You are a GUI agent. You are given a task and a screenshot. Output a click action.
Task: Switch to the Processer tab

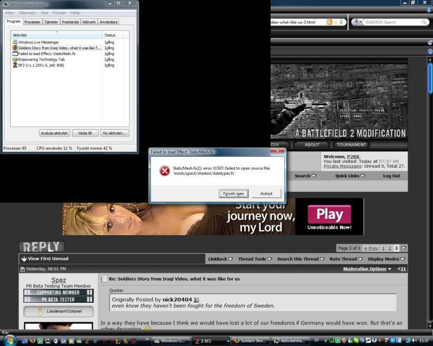tap(32, 22)
